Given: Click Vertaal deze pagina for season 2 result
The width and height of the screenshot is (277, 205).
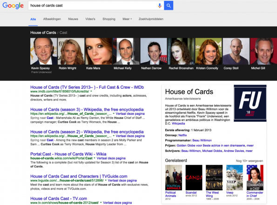Looking at the screenshot, I should [x=130, y=136].
